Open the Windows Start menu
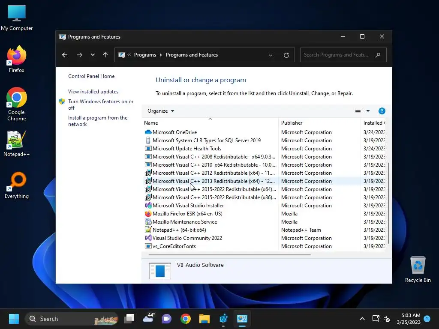The image size is (439, 329). point(14,319)
